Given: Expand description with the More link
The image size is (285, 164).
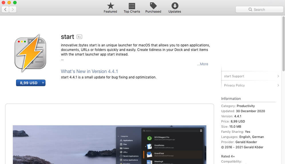Looking at the screenshot, I should coord(203,64).
